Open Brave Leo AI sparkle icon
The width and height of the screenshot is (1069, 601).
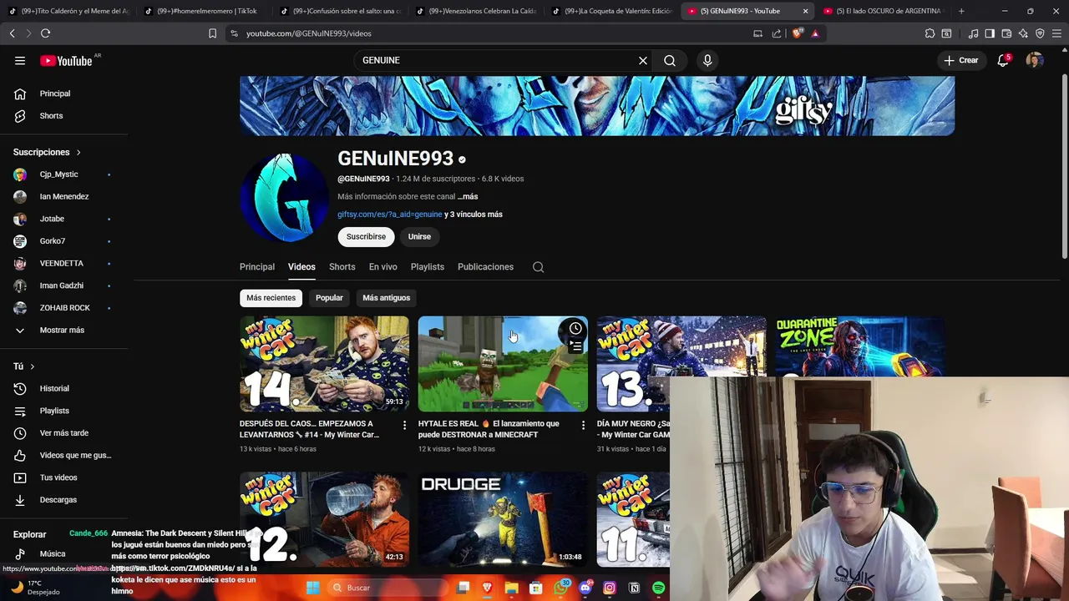[1023, 33]
